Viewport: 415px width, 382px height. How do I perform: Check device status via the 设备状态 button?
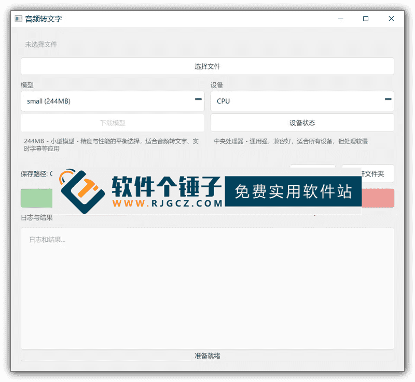click(302, 123)
